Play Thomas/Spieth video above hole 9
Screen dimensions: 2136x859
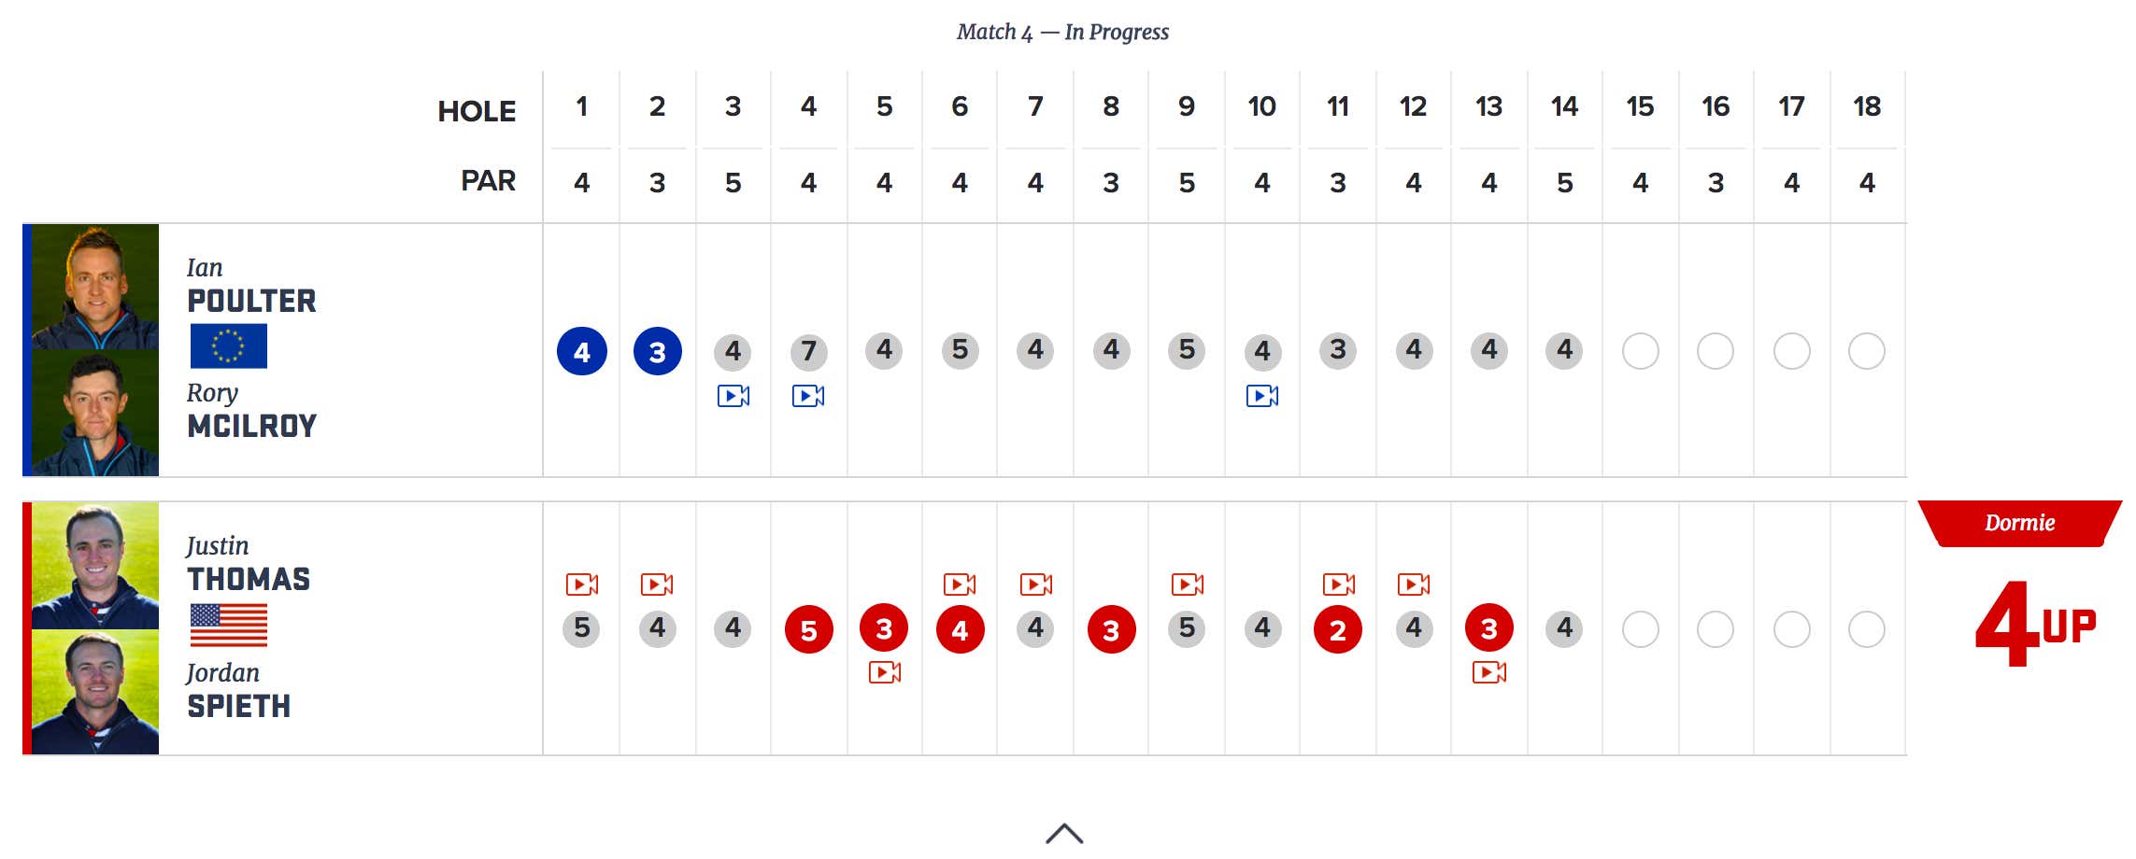pos(1188,584)
